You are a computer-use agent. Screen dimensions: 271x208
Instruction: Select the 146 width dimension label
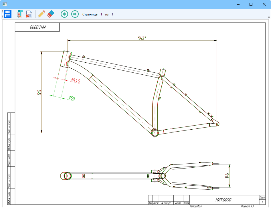[227, 176]
